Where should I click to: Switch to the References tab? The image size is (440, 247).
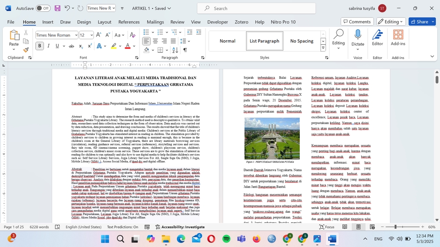pyautogui.click(x=129, y=22)
